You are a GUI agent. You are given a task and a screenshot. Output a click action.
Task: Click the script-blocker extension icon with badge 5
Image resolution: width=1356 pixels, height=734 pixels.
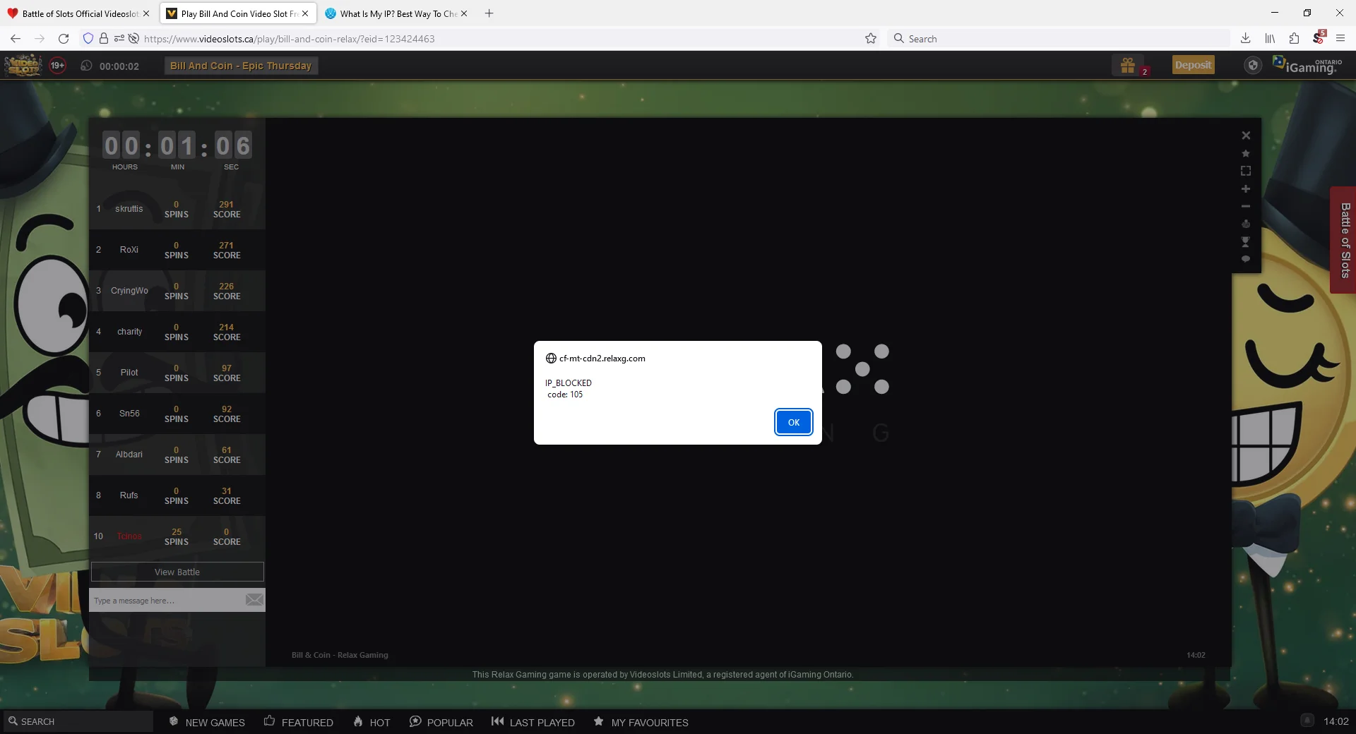pos(1318,38)
